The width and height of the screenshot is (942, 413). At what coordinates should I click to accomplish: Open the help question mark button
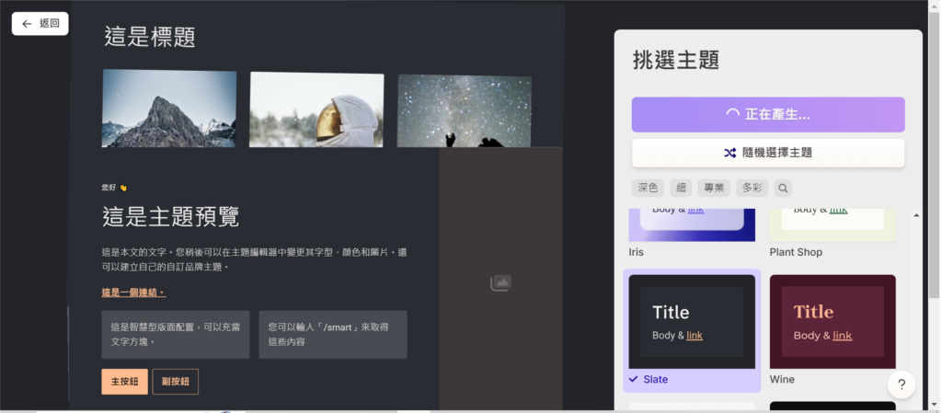coord(902,384)
